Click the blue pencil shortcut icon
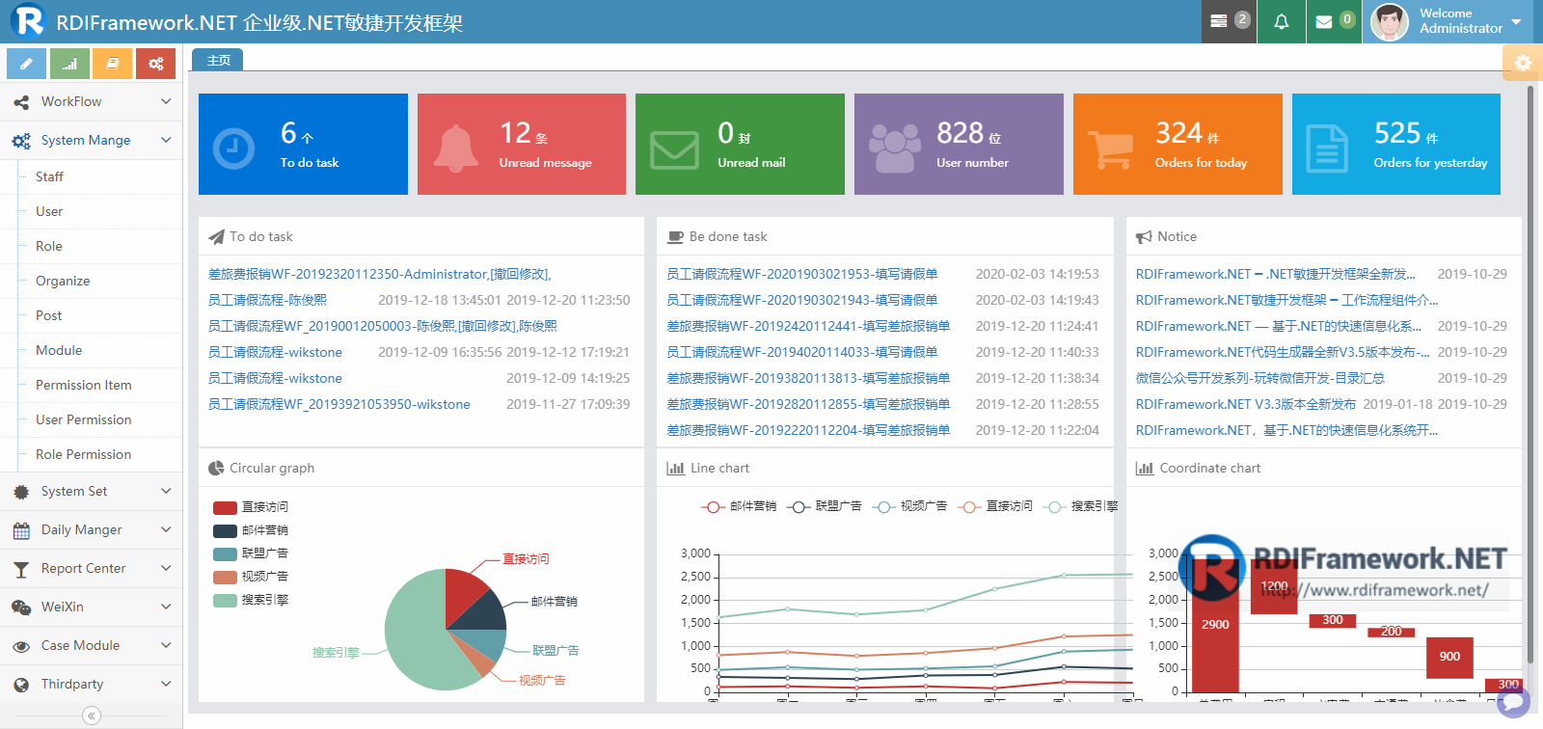Screen dimensions: 1543x729 (x=26, y=64)
